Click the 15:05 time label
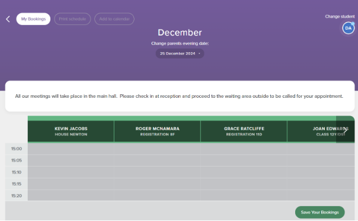 point(17,161)
